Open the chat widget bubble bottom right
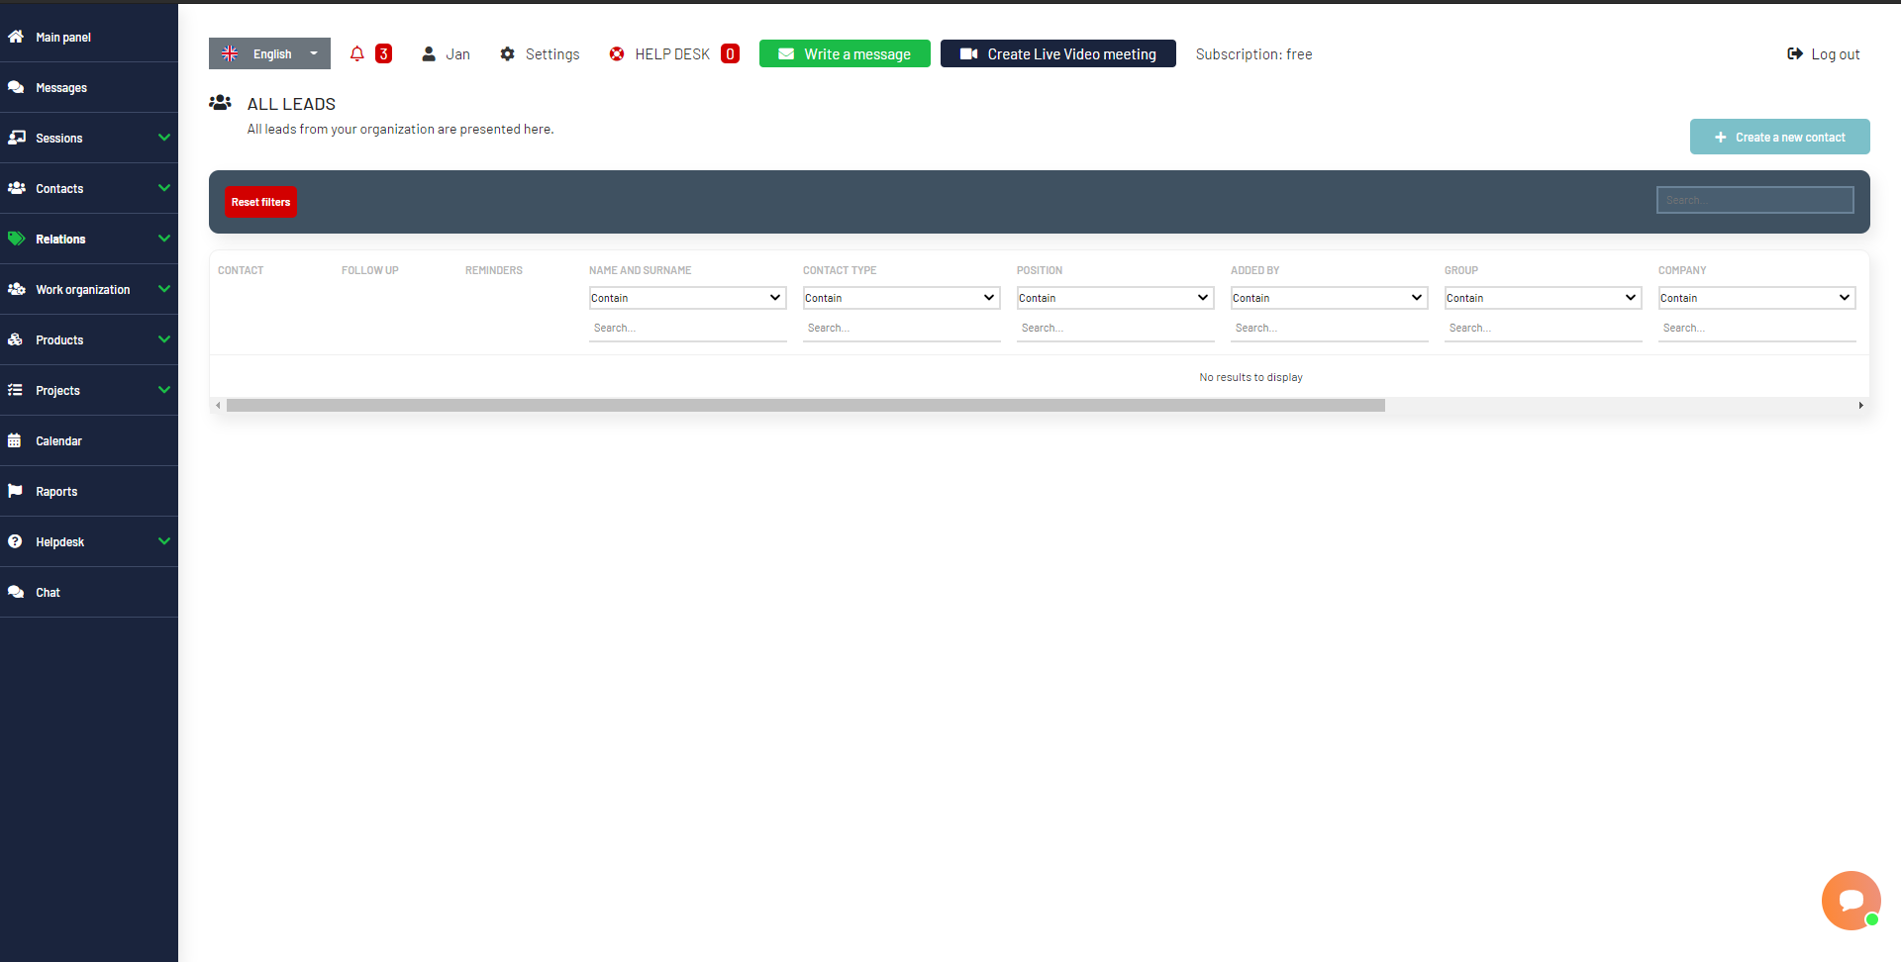 [1851, 900]
